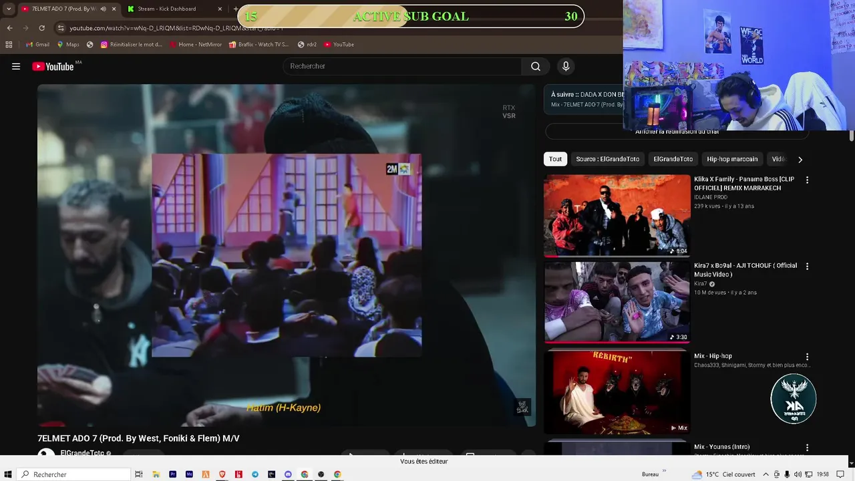Viewport: 855px width, 481px height.
Task: Open the Kira7 x Bo9al AJI TCHOUF thumbnail
Action: pos(617,302)
